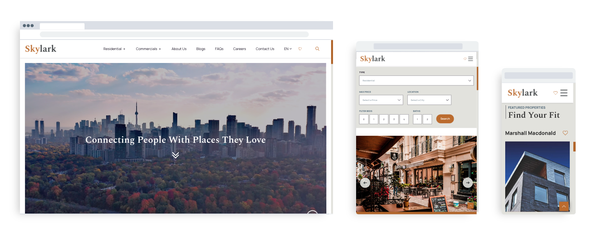
Task: Open About Us in desktop nav
Action: tap(179, 49)
